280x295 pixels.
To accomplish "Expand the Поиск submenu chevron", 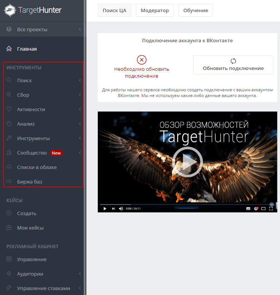I will click(80, 80).
